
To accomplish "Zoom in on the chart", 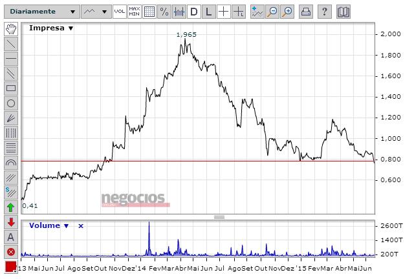I will (x=287, y=12).
